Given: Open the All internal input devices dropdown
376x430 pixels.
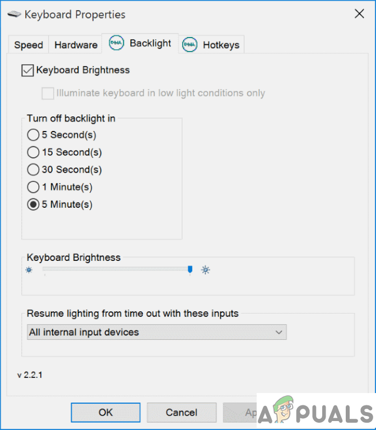Looking at the screenshot, I should coord(156,332).
